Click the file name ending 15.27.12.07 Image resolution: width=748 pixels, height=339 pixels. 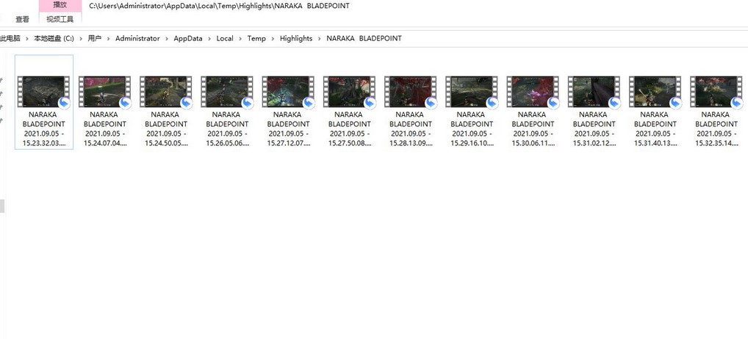tap(287, 129)
